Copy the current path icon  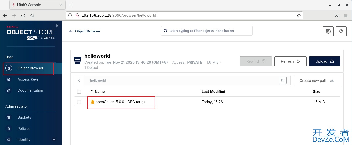pos(283,81)
